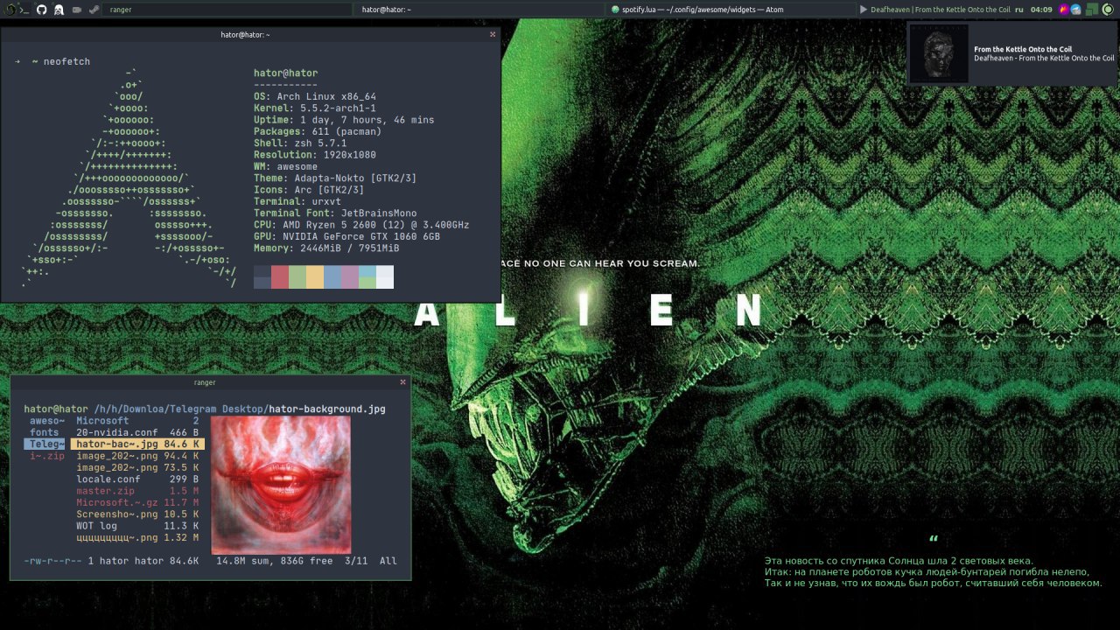Click the 'Theme: Adapta-Nokto' line
This screenshot has width=1120, height=630.
(x=335, y=178)
